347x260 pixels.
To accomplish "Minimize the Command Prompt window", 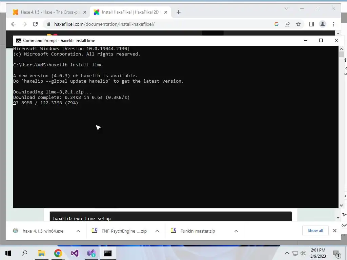I will point(306,40).
